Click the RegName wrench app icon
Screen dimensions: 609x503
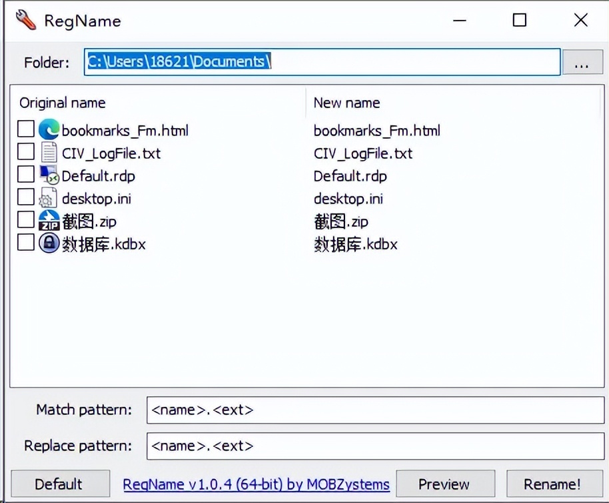[x=25, y=20]
